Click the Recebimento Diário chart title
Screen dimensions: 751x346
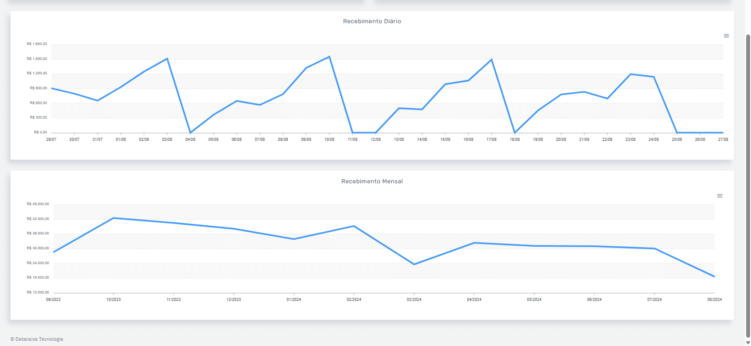(x=372, y=21)
